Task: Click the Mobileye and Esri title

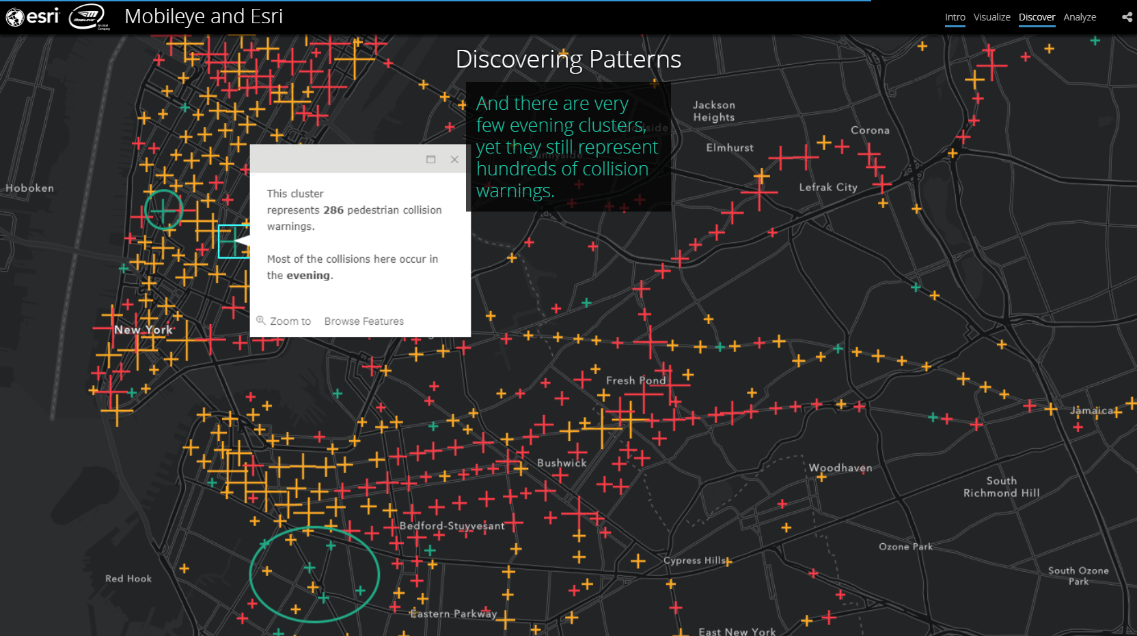Action: 204,16
